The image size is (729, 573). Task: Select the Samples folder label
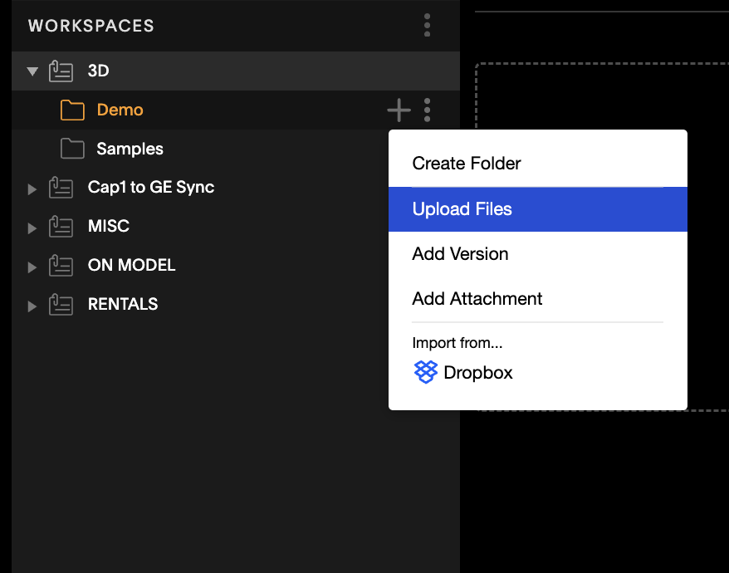coord(130,149)
